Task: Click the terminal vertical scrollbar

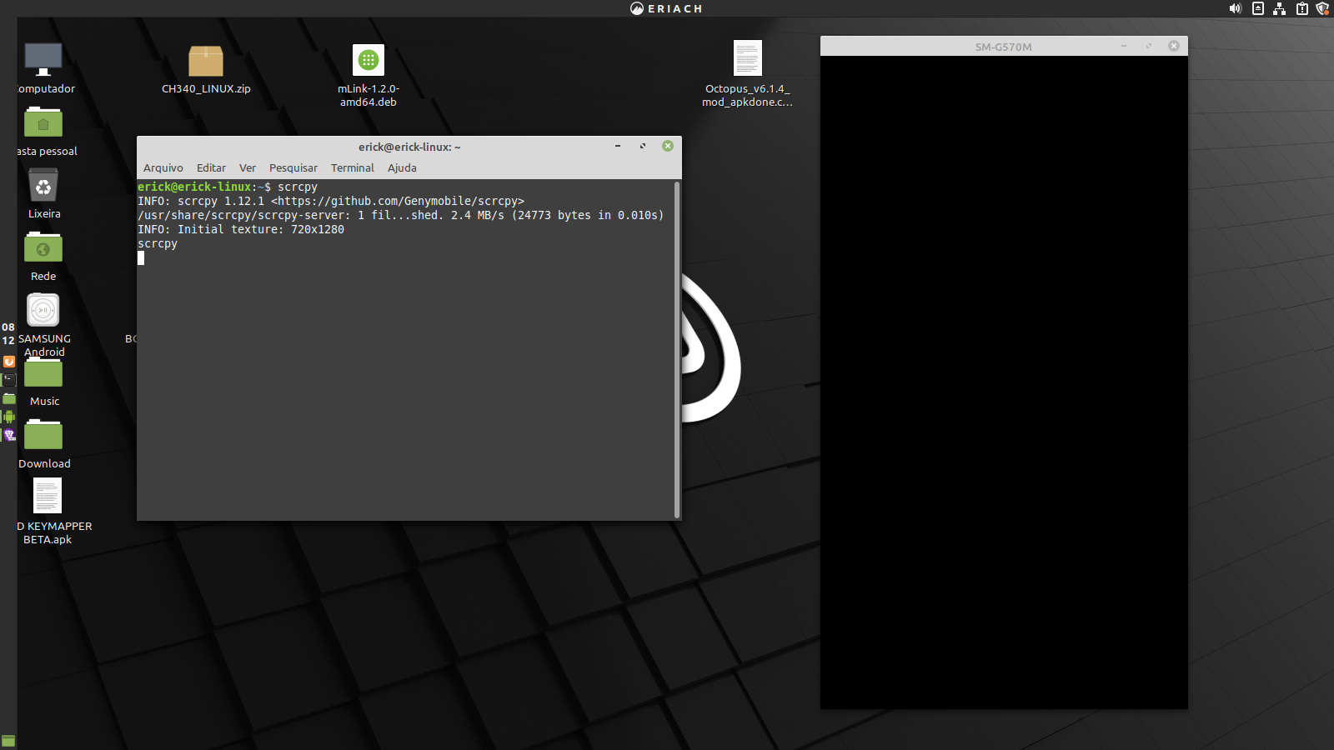Action: pyautogui.click(x=676, y=350)
